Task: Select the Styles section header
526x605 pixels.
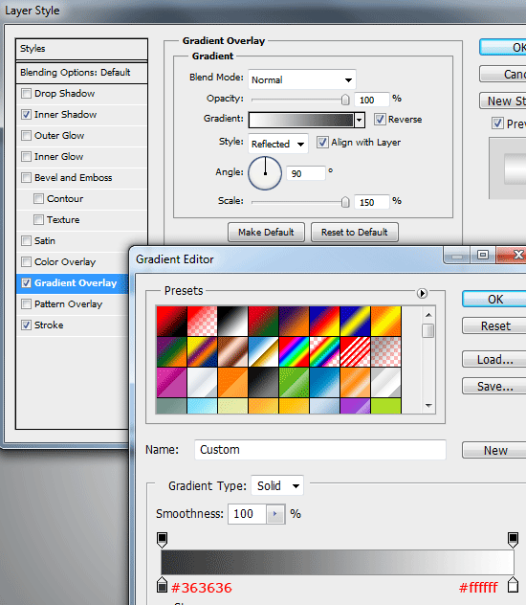Action: (x=81, y=49)
